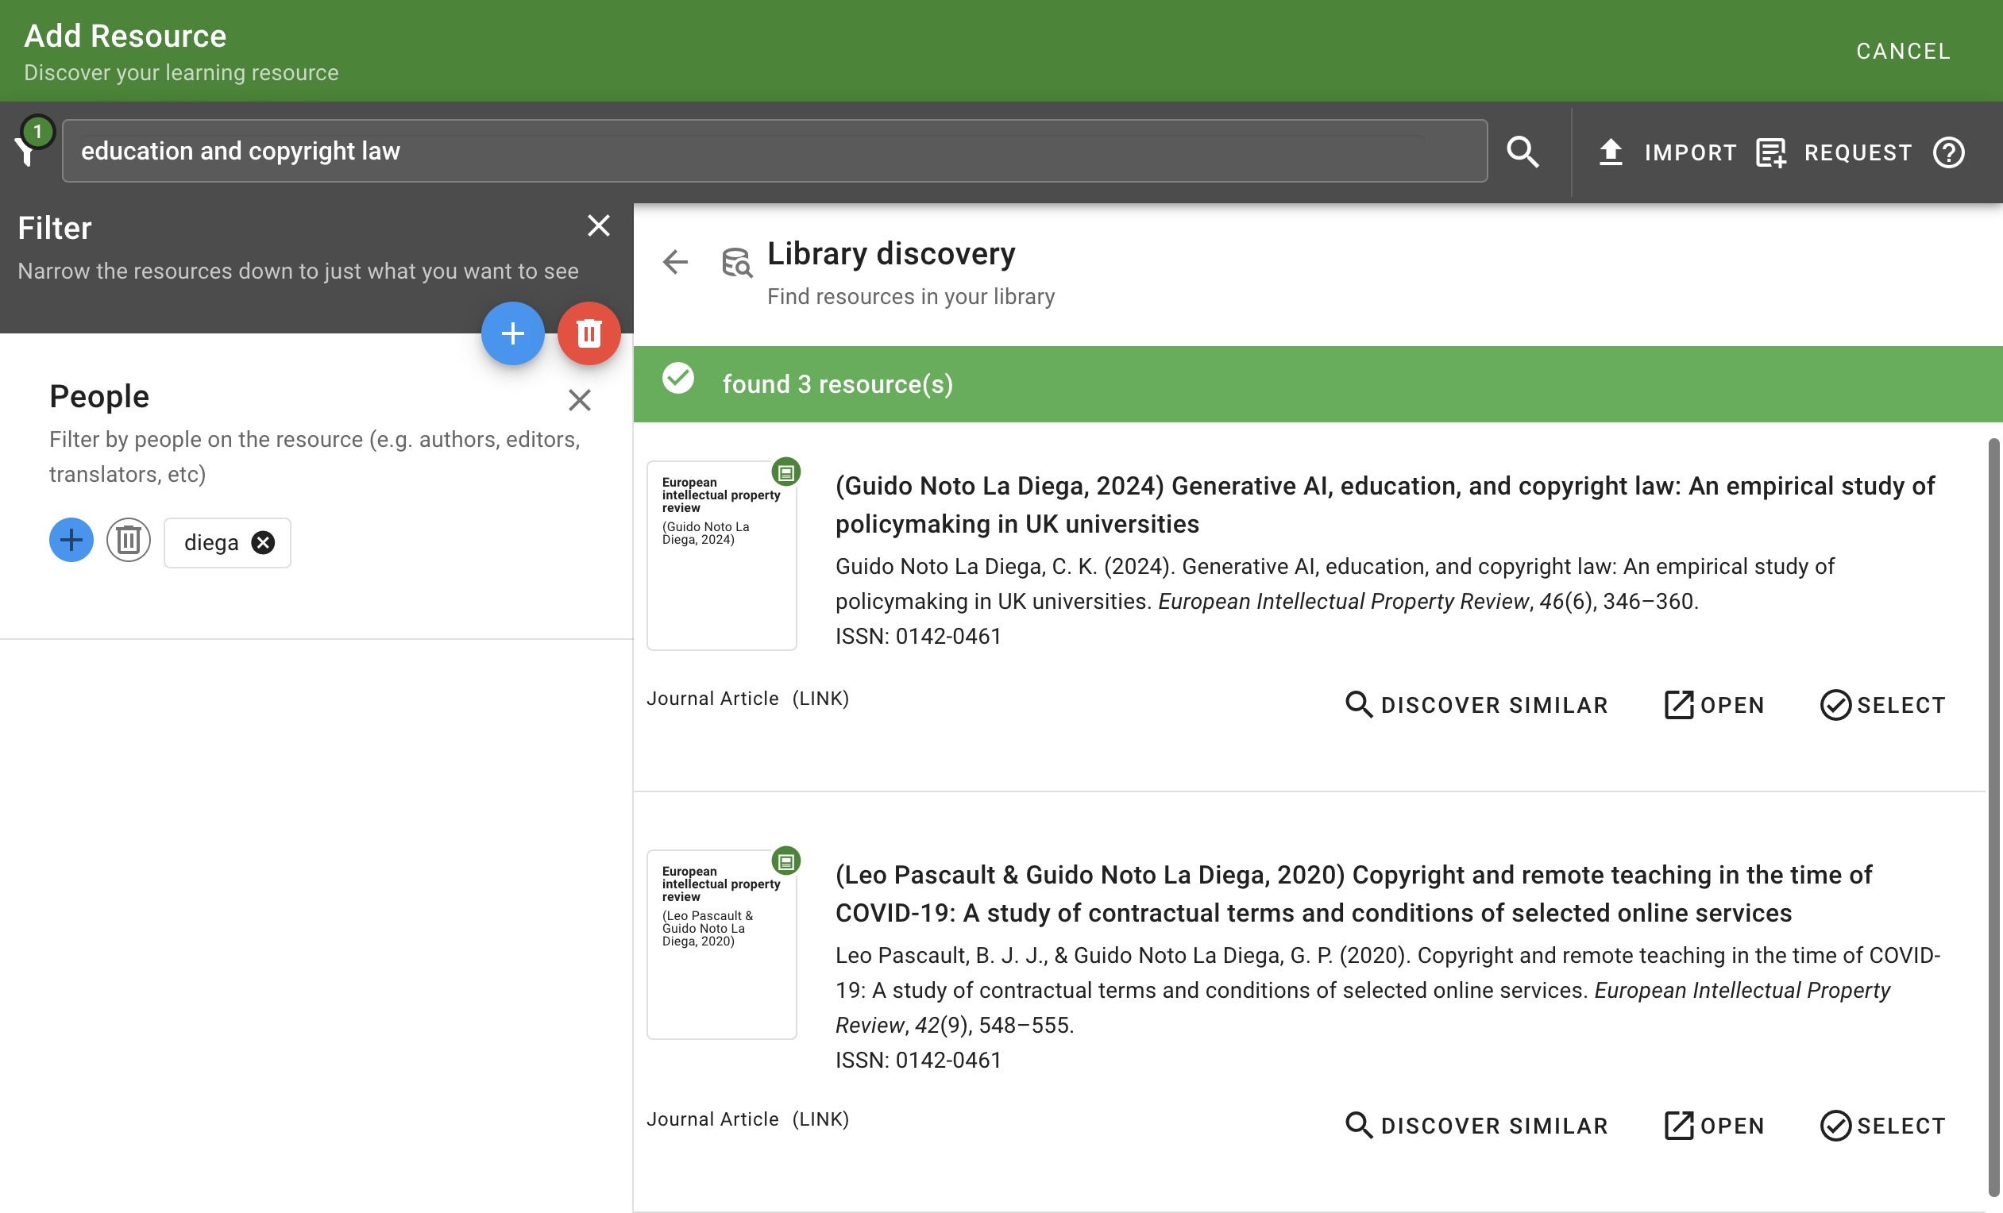Remove the People filter section
2003x1213 pixels.
pyautogui.click(x=579, y=400)
